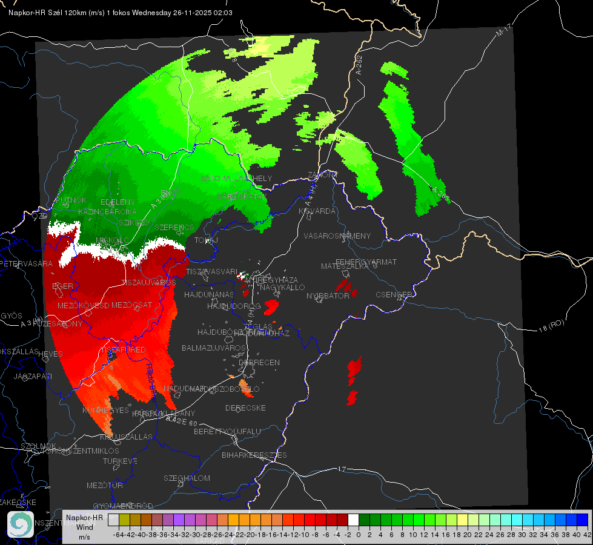
Task: Click the grey swatch at the legend's left end
Action: coord(113,520)
